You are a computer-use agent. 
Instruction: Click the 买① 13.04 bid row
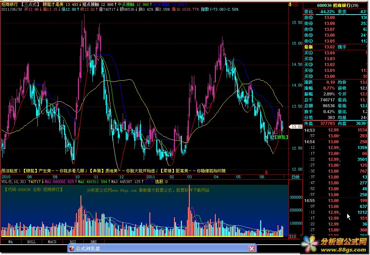335,53
